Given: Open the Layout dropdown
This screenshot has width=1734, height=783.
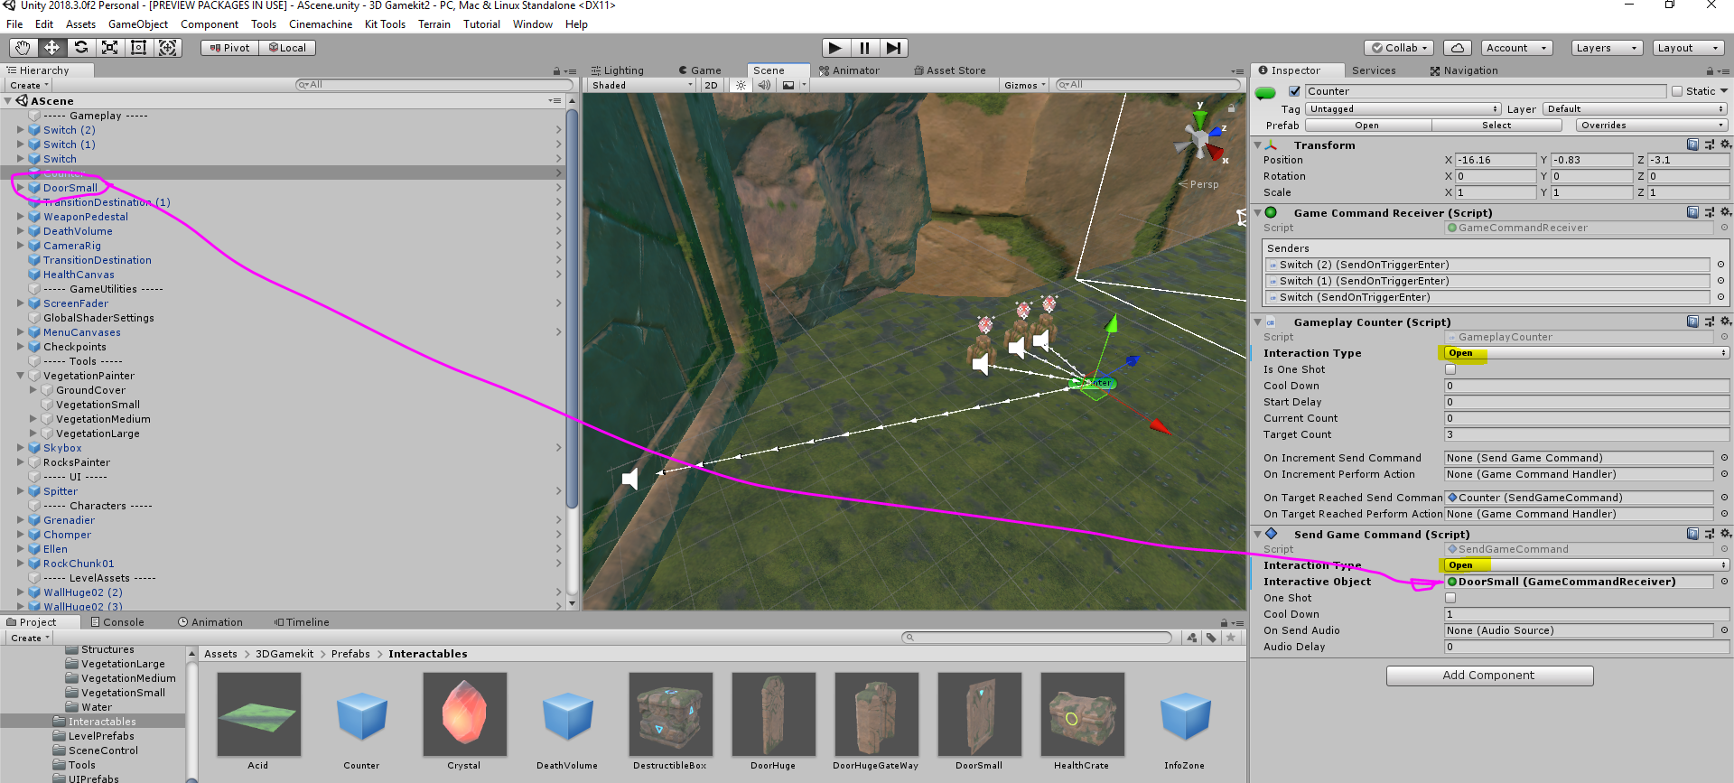Looking at the screenshot, I should click(1688, 48).
